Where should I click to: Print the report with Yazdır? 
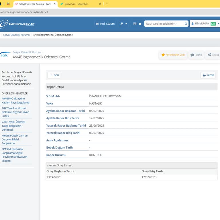[x=208, y=75]
